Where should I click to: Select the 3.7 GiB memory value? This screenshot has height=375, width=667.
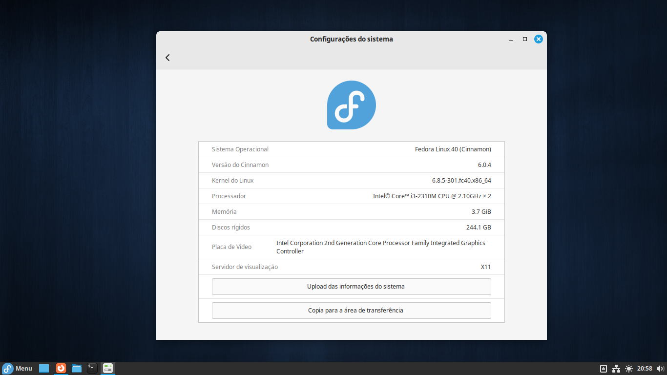481,212
